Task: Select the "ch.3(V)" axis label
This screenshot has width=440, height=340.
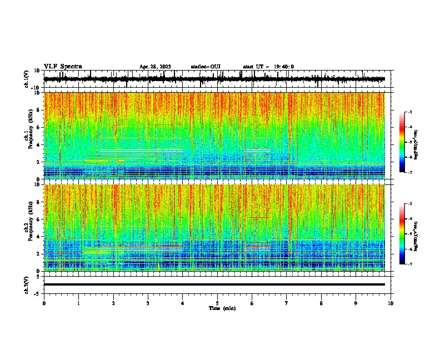Action: pyautogui.click(x=27, y=285)
